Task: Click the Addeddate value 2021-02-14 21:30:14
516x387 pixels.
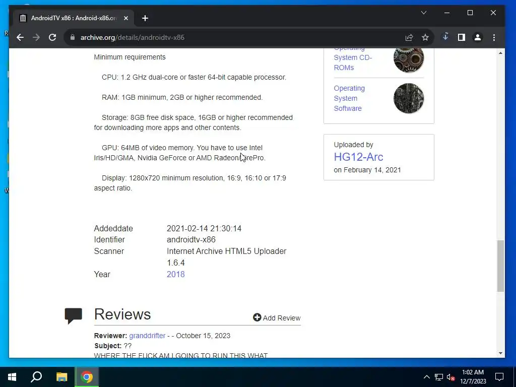Action: click(x=204, y=228)
